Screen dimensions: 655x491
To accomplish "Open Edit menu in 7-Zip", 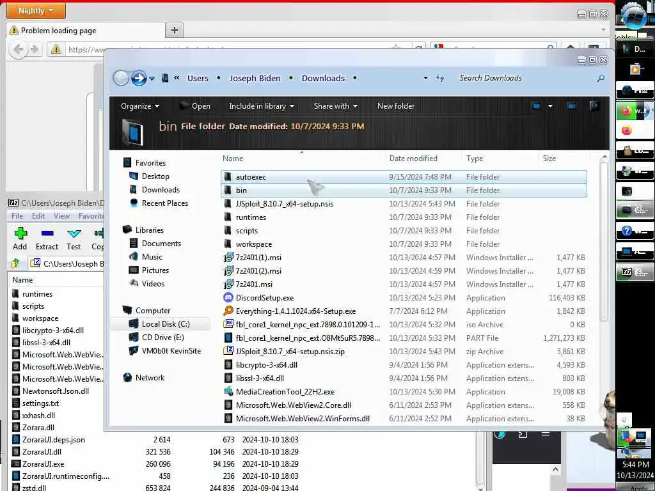I will (x=38, y=216).
